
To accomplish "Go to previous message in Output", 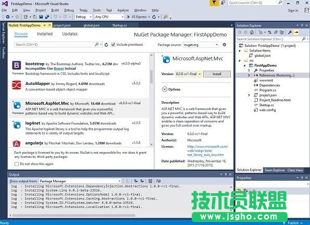I will (136, 181).
